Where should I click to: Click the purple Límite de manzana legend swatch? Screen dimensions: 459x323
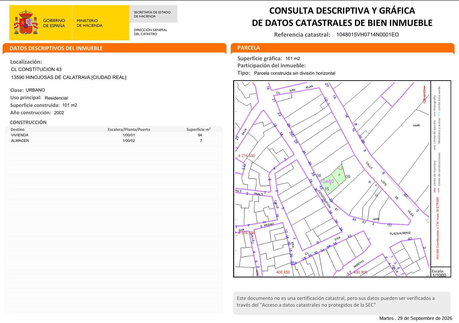click(435, 190)
